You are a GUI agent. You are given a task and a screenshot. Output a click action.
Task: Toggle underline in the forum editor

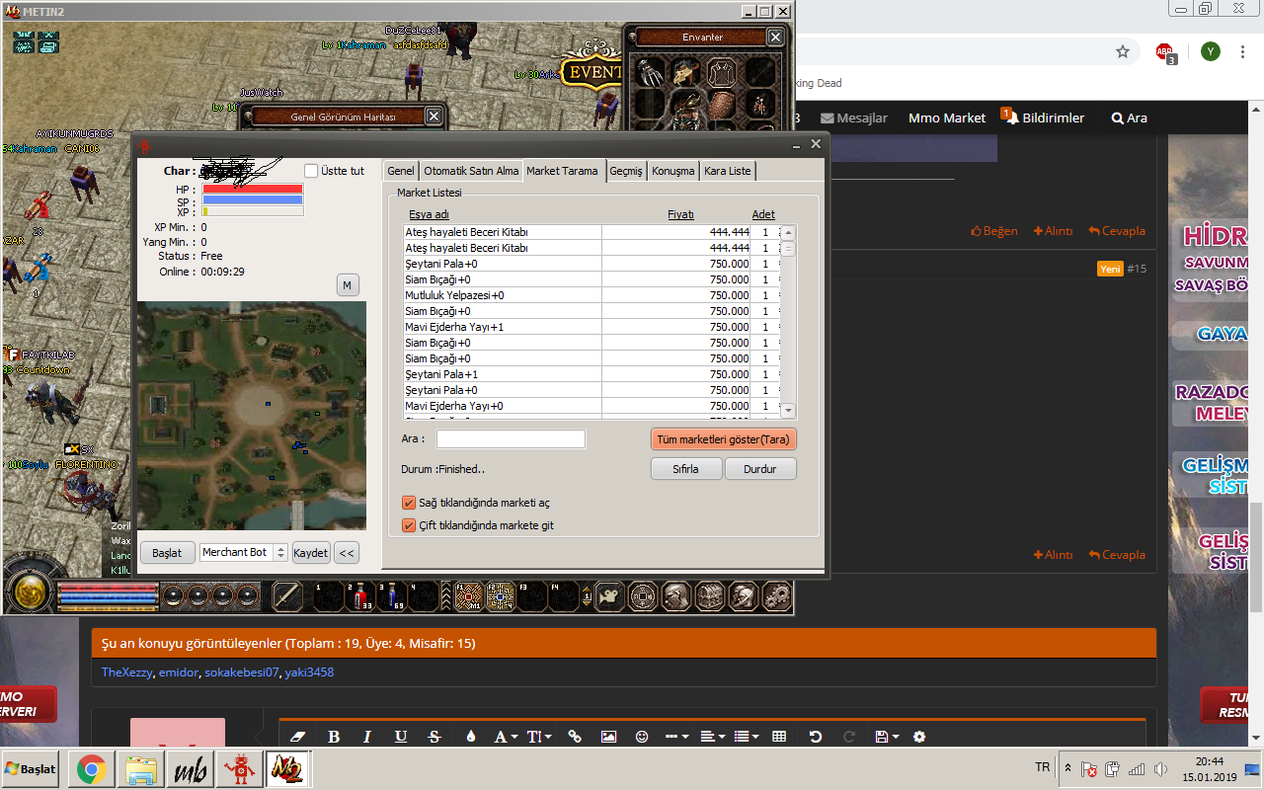click(401, 737)
